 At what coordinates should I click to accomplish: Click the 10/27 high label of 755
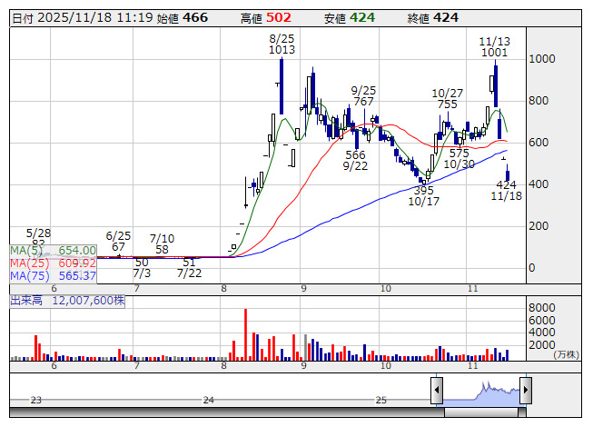click(x=446, y=99)
